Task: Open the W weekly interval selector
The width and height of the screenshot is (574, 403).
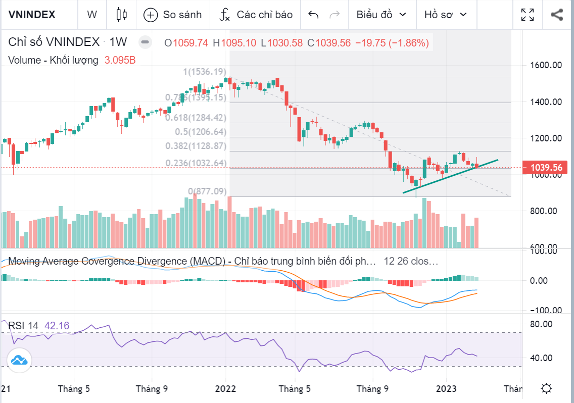Action: click(x=92, y=15)
